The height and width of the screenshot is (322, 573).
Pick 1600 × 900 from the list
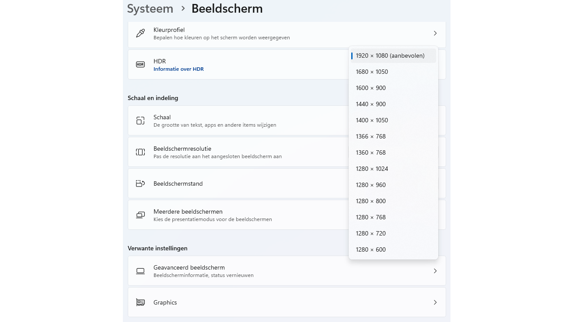(371, 88)
